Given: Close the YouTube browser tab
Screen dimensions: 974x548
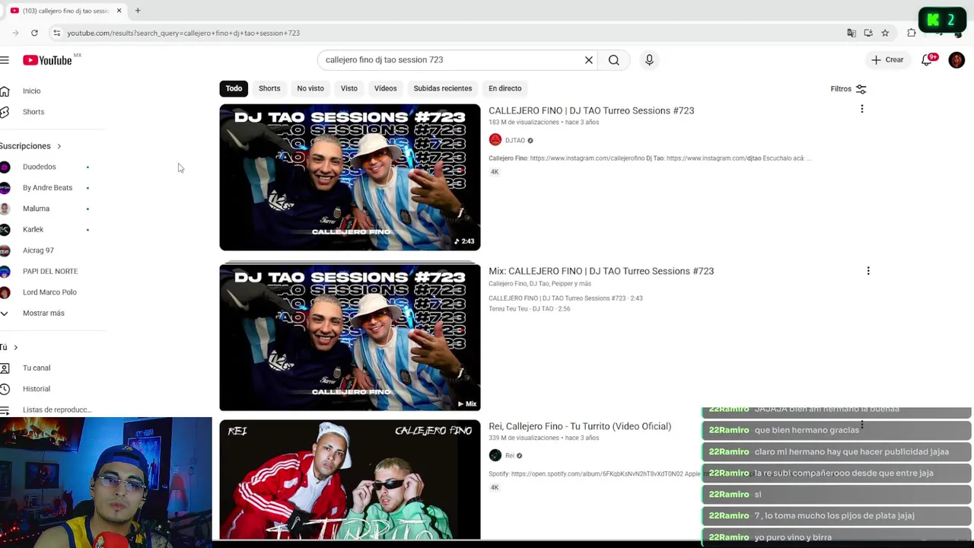Looking at the screenshot, I should tap(119, 11).
